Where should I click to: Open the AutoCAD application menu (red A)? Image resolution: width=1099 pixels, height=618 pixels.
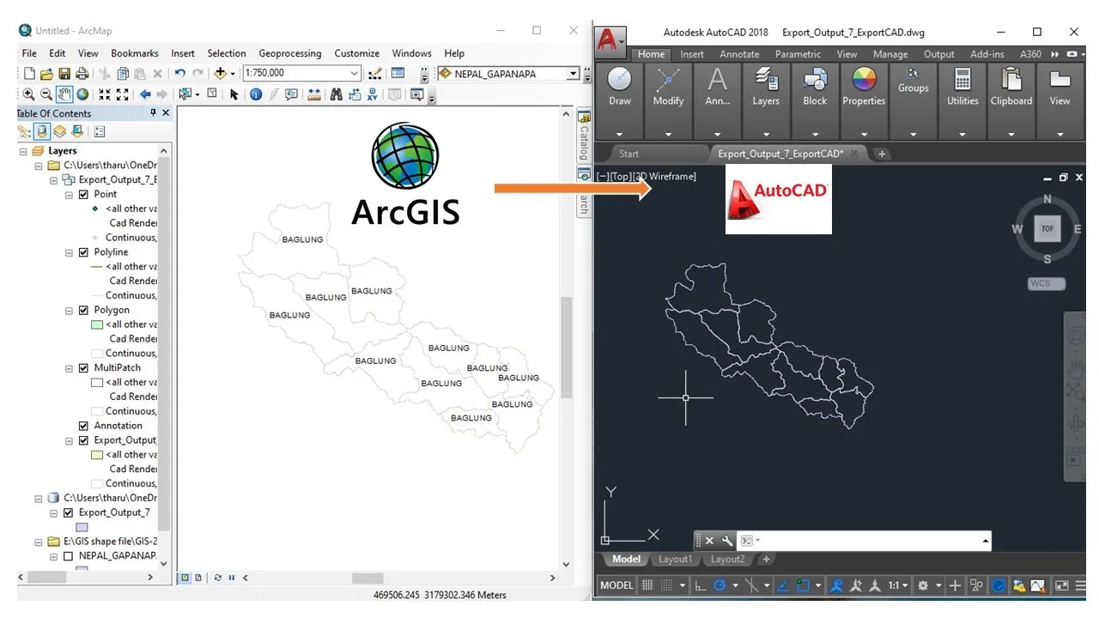(x=610, y=39)
